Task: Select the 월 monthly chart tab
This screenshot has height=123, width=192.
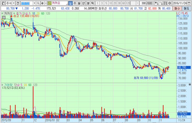Action: click(79, 3)
